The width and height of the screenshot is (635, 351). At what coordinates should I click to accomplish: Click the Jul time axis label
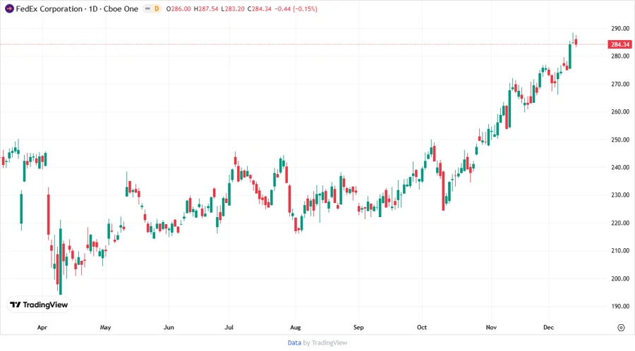click(229, 328)
